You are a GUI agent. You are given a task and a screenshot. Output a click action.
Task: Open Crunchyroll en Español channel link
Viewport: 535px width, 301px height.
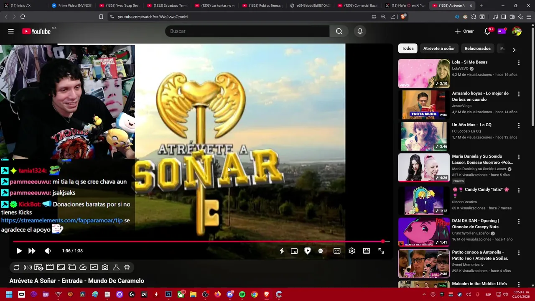471,233
